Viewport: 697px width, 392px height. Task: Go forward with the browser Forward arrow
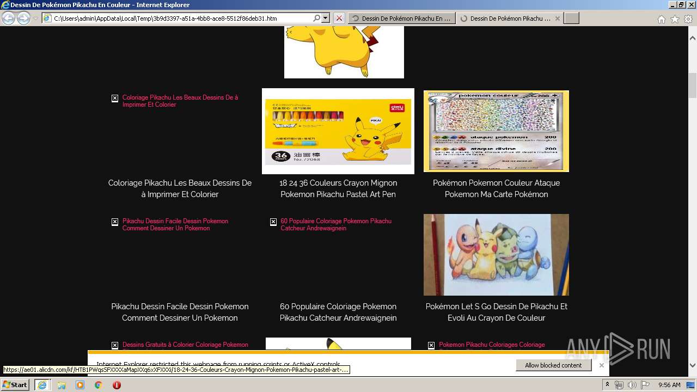click(23, 18)
